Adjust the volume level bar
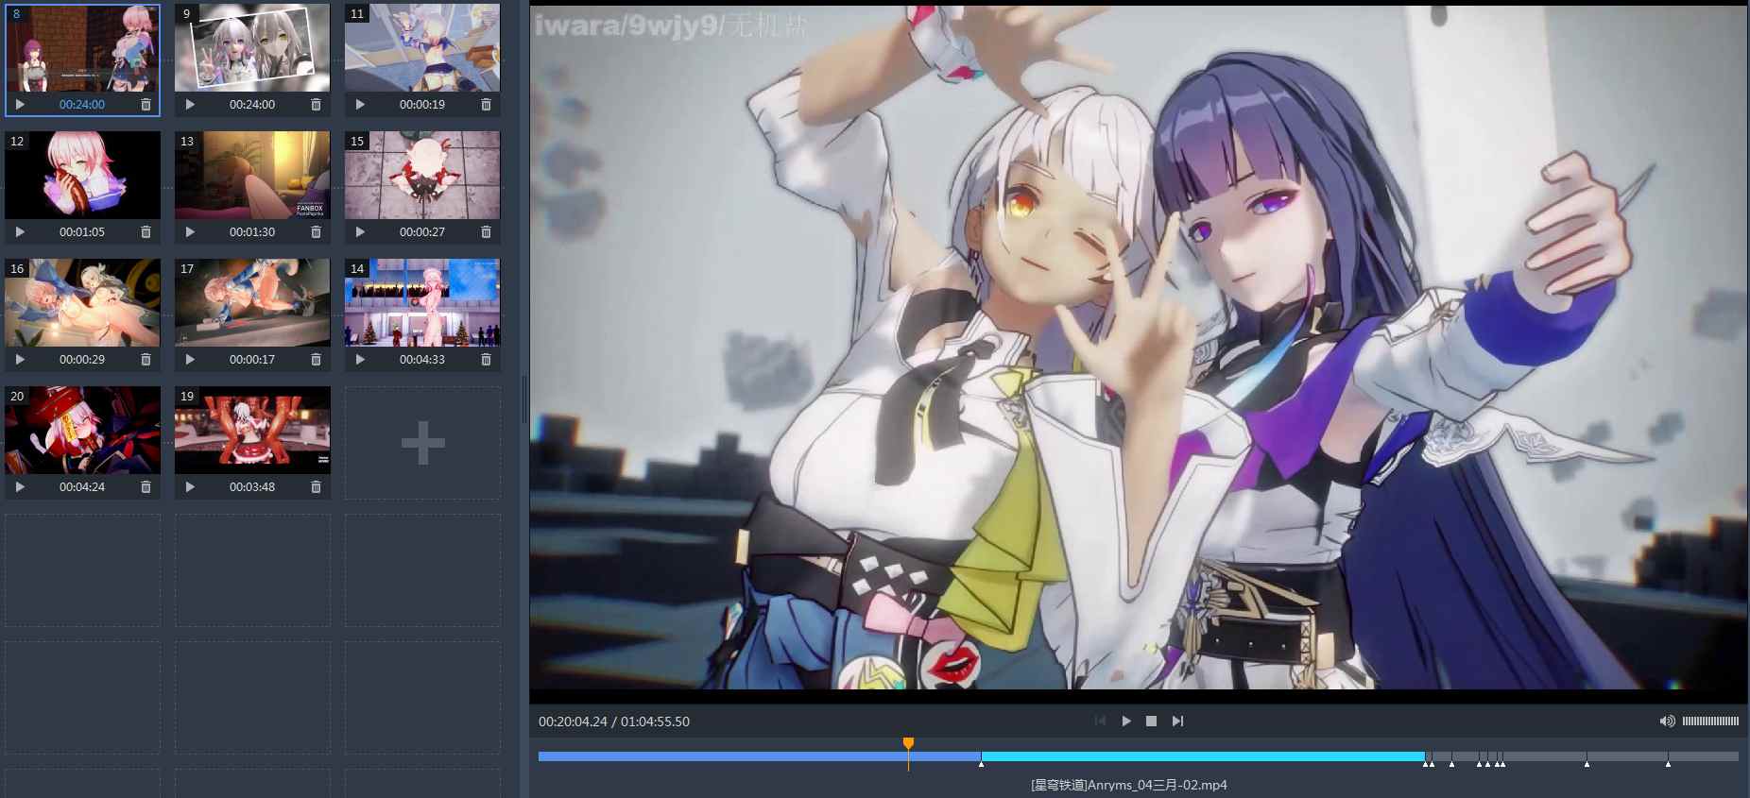1750x798 pixels. [1710, 722]
